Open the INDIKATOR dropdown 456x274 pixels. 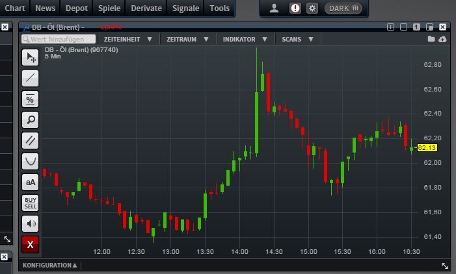245,39
